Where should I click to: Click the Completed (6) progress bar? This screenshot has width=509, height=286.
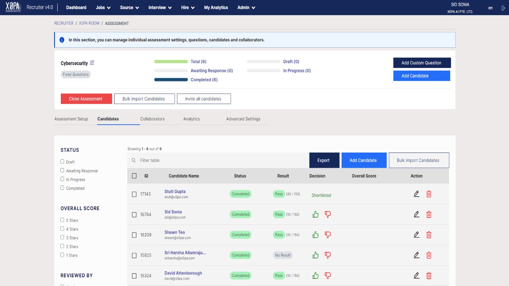[171, 80]
